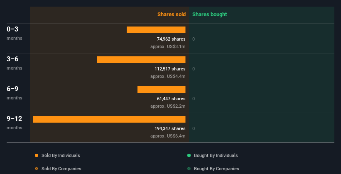Click the 61,447 shares value
341x174 pixels.
pyautogui.click(x=171, y=99)
